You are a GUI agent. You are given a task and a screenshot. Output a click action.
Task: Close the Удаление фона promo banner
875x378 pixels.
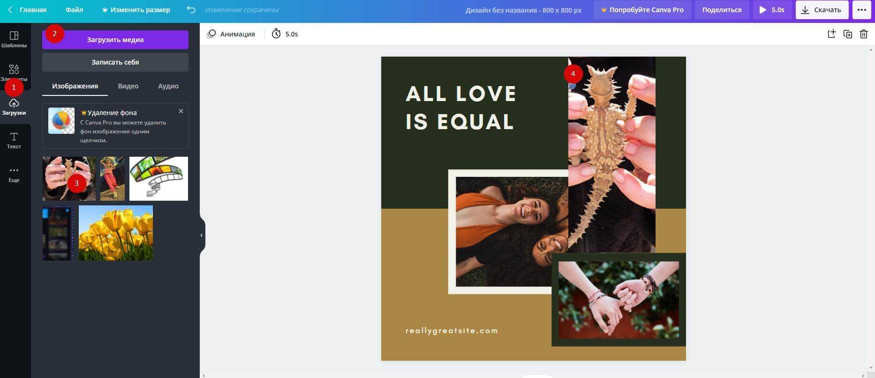pos(181,111)
